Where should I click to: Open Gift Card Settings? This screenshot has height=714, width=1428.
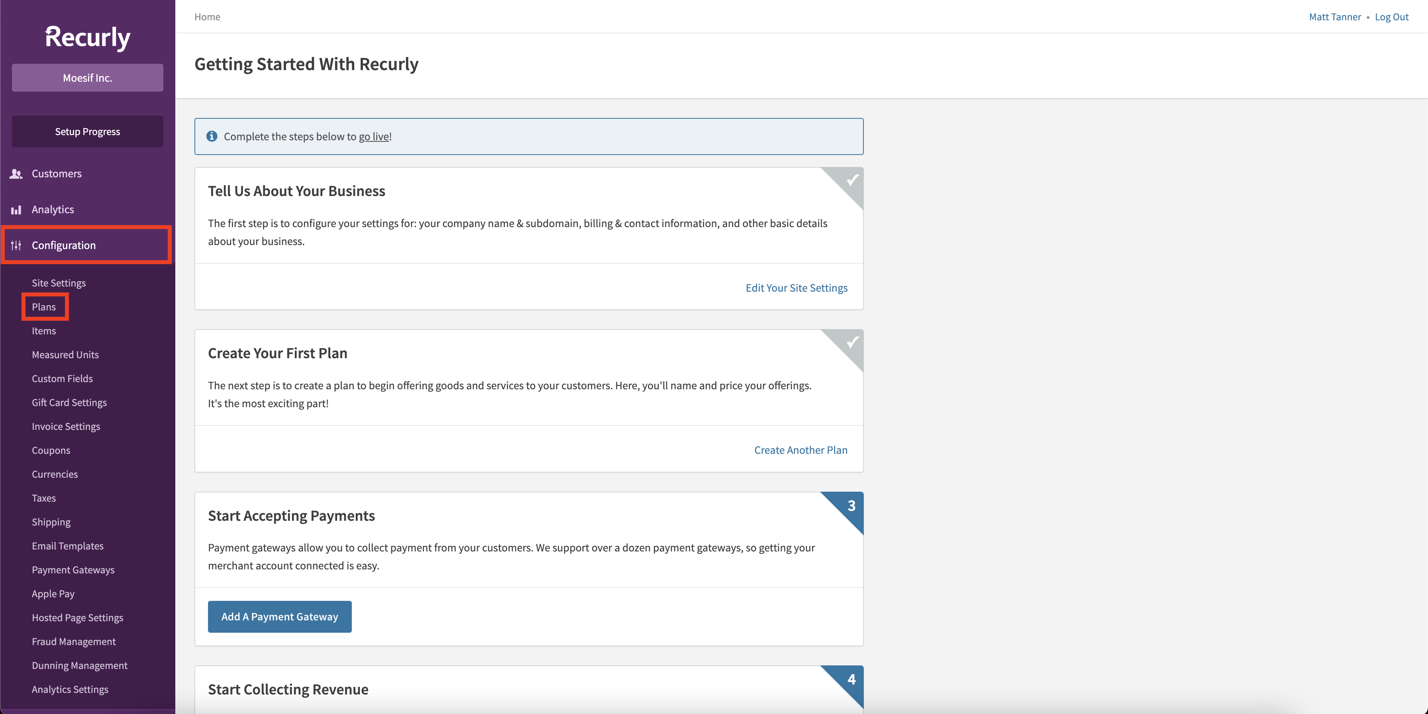point(69,402)
